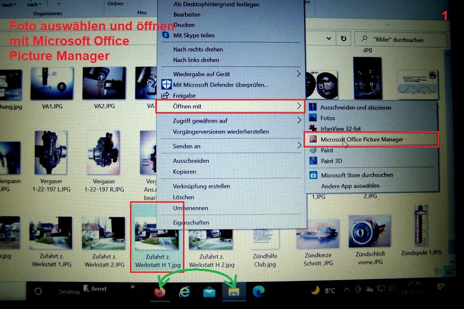Click the IrfanView 32-bit icon

pyautogui.click(x=313, y=128)
